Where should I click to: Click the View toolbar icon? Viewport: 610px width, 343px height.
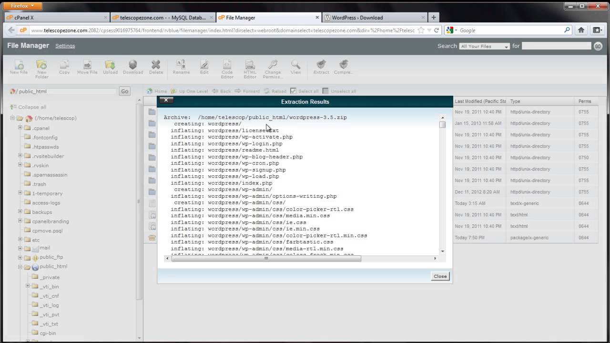coord(295,67)
